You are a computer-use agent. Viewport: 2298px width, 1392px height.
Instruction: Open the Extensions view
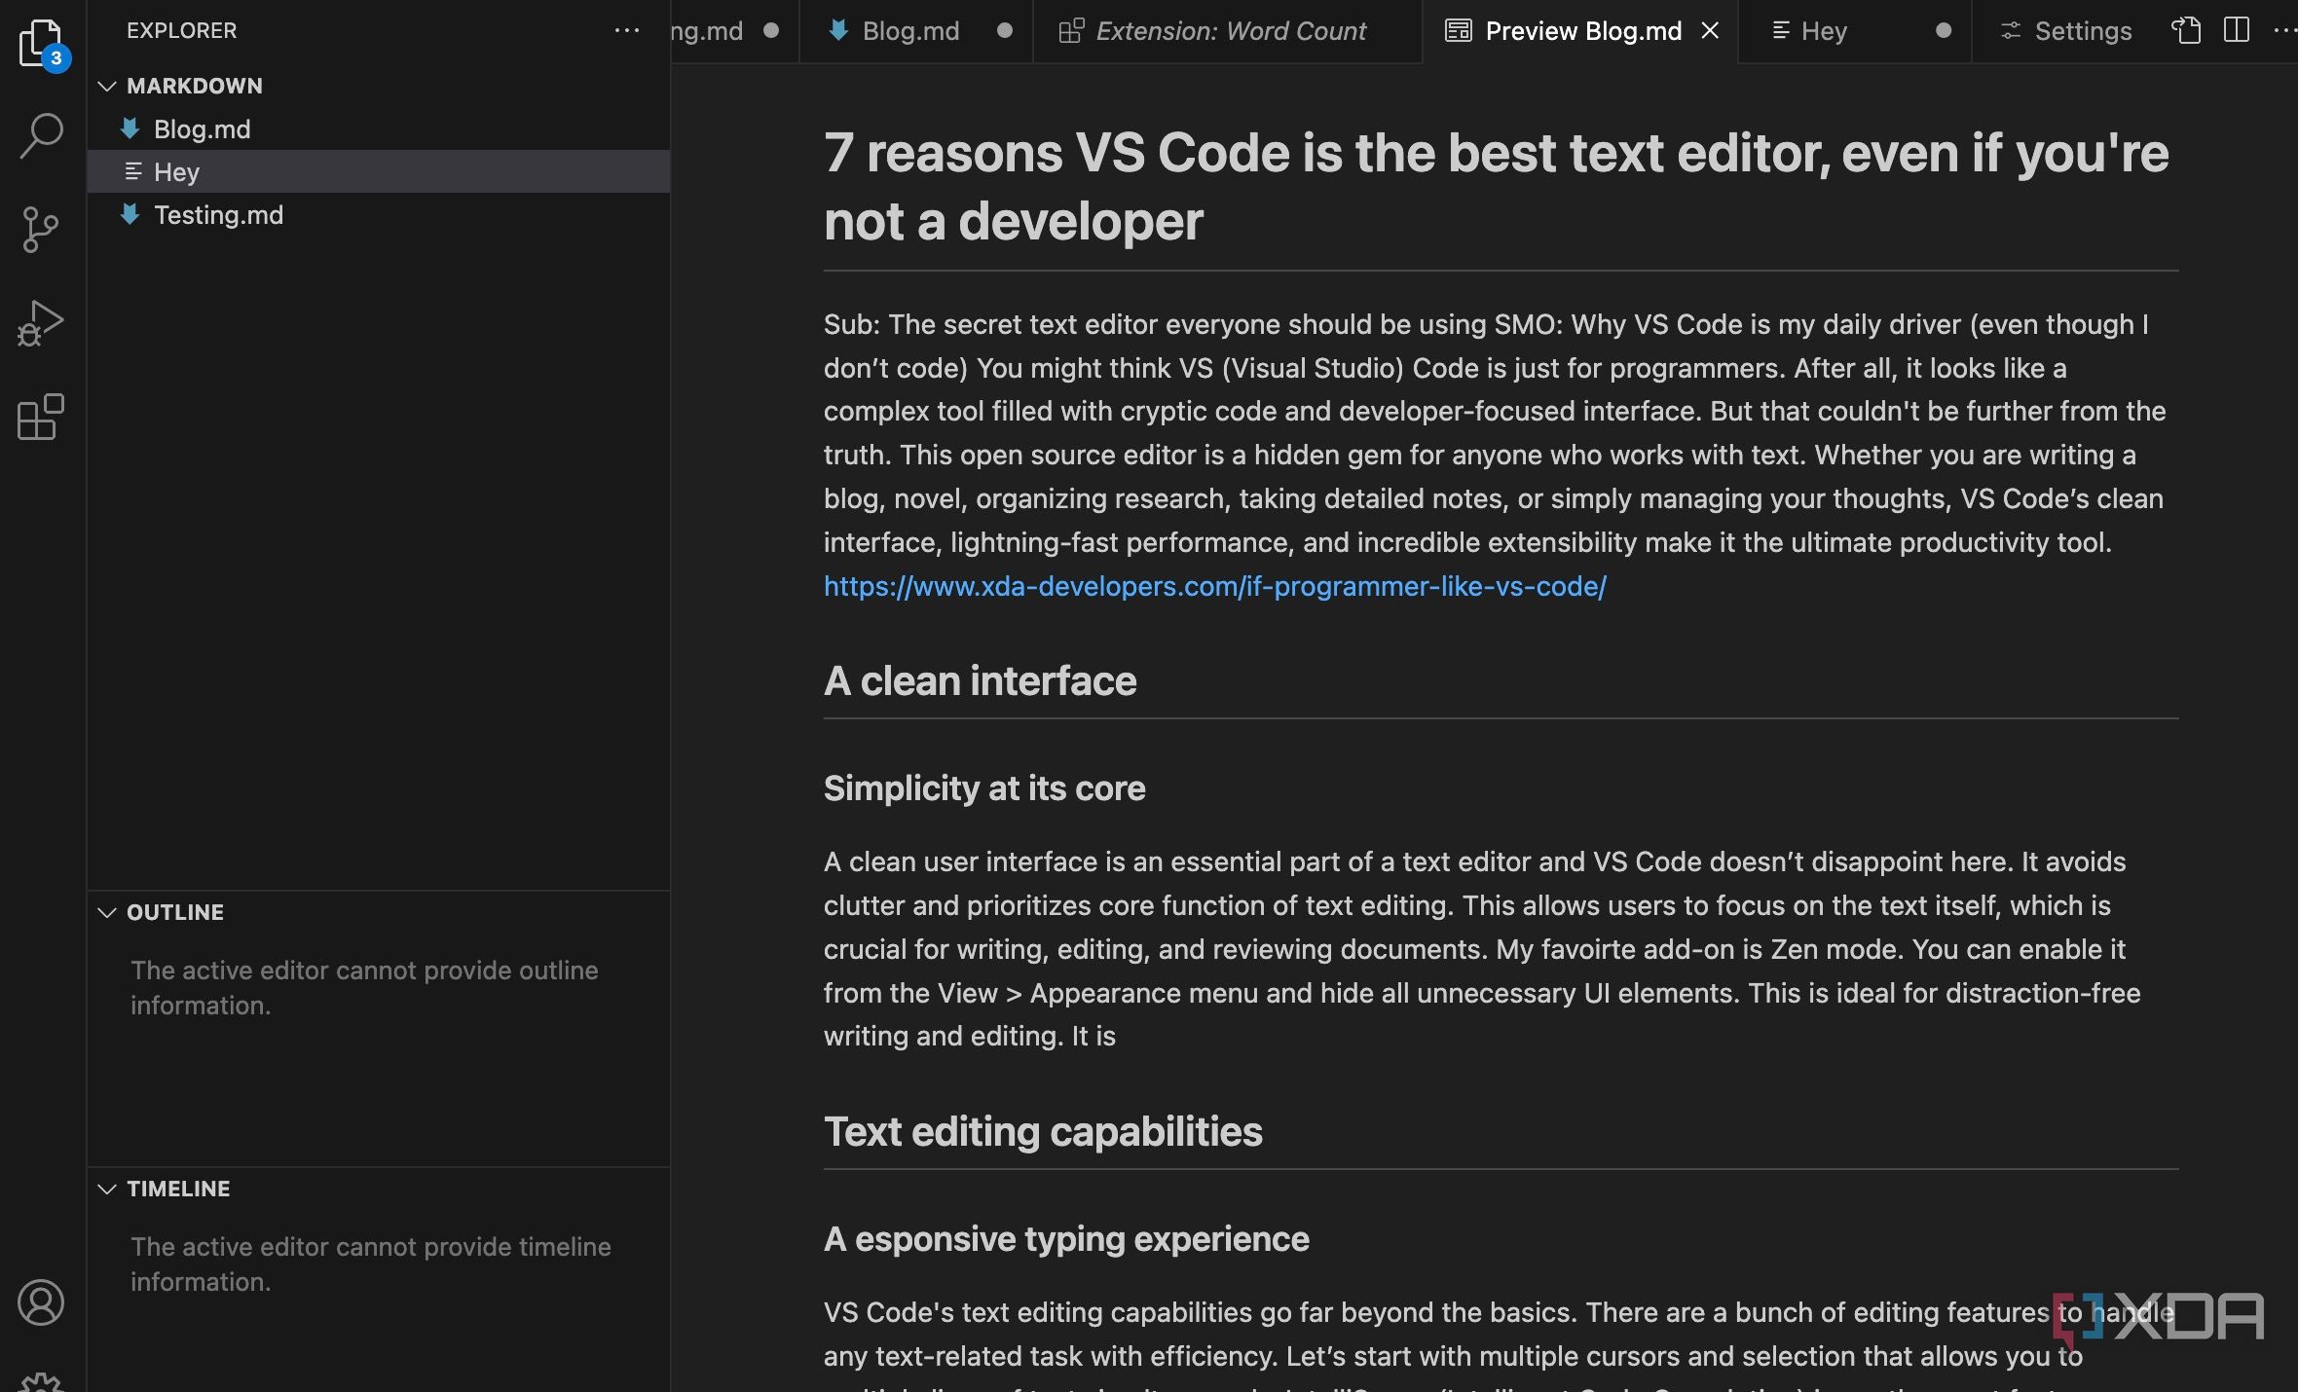click(40, 417)
